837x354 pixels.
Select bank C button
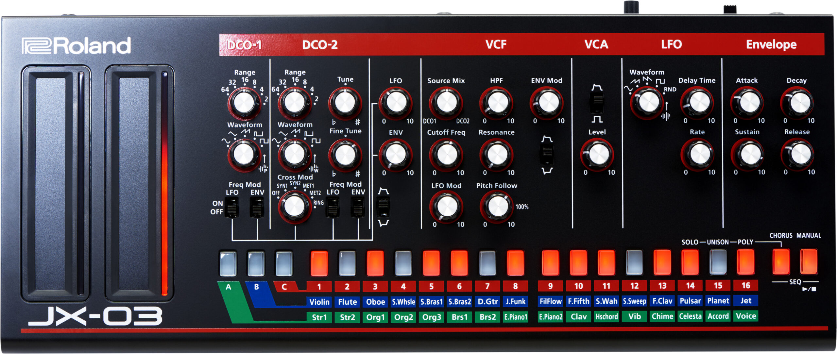[284, 263]
